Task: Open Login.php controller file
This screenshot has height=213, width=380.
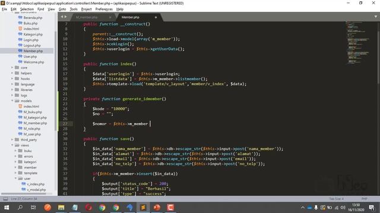Action: pyautogui.click(x=31, y=40)
